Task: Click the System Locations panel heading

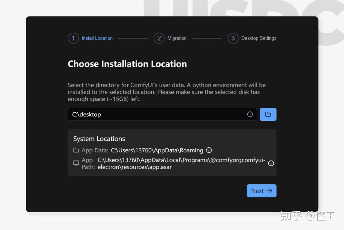Action: [99, 139]
